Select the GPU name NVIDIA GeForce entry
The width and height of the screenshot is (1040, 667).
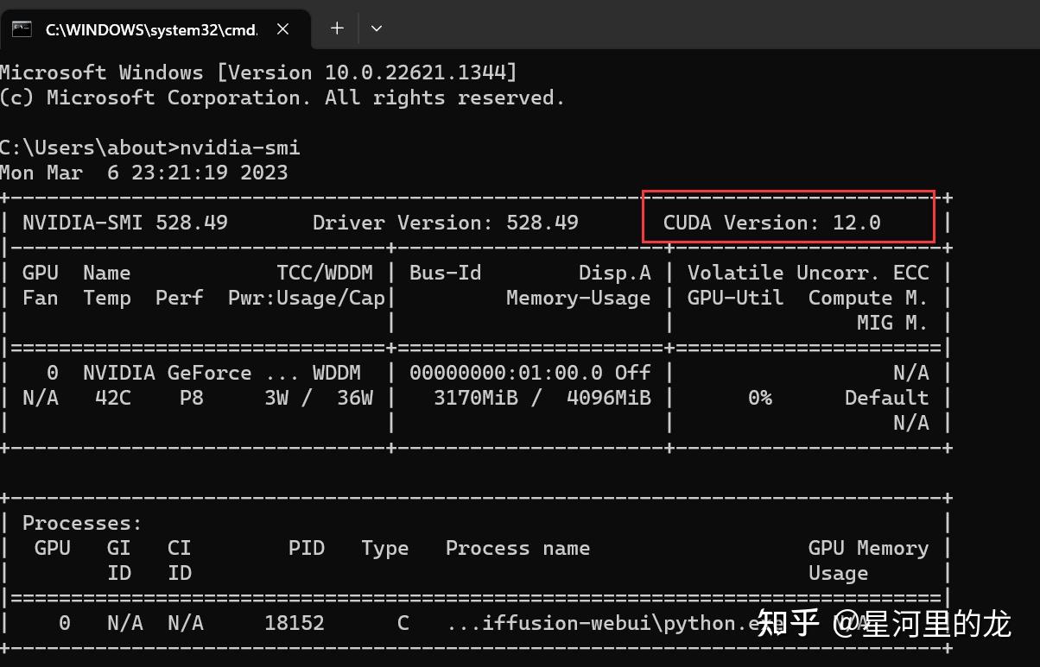tap(167, 372)
